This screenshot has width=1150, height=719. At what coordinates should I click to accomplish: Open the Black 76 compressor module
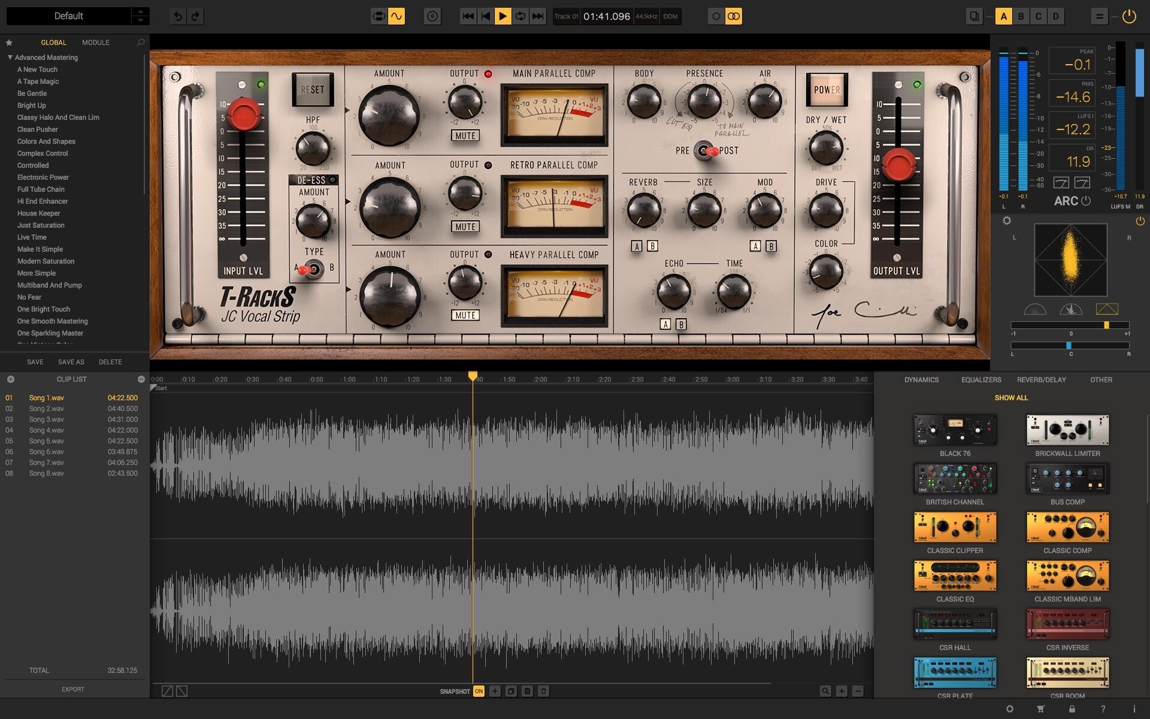point(954,430)
